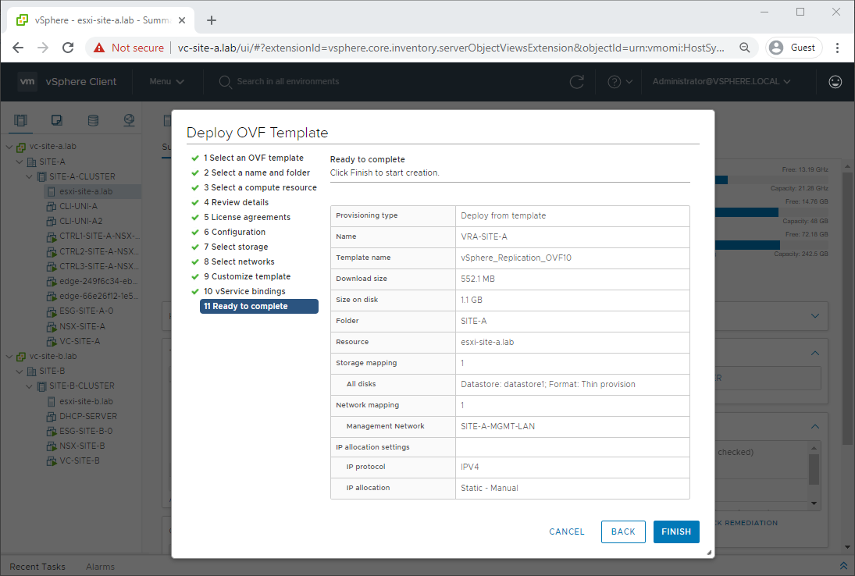855x576 pixels.
Task: Select the edge-66e26f12 VM
Action: click(98, 296)
